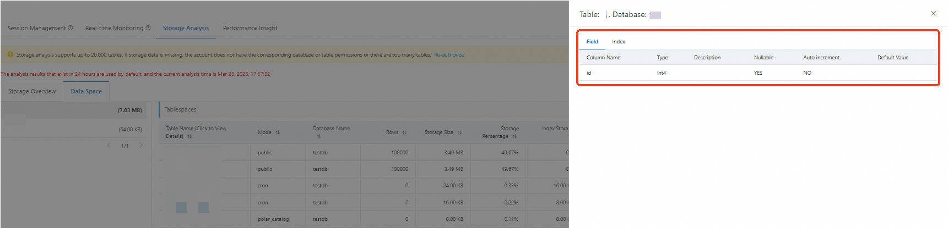Click the help icon beside Session Management

click(x=71, y=28)
